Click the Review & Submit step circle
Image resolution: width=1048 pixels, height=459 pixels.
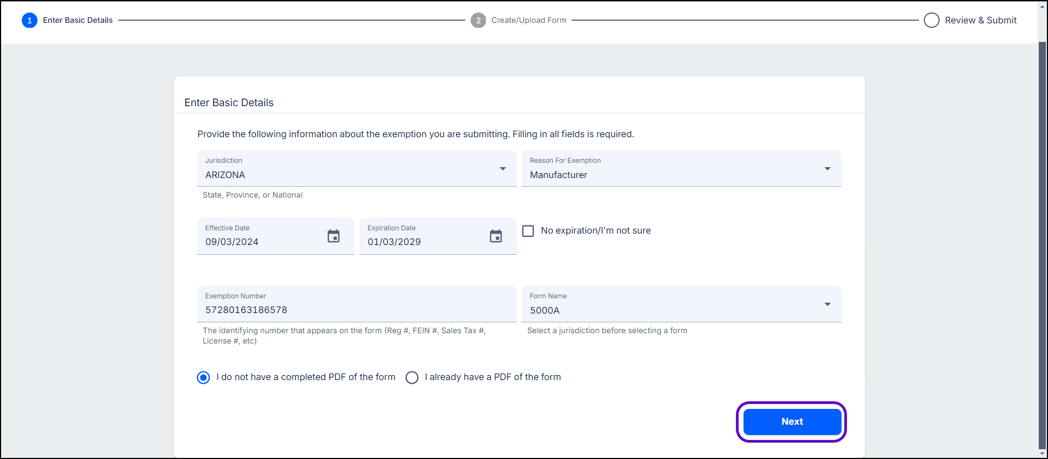tap(931, 21)
